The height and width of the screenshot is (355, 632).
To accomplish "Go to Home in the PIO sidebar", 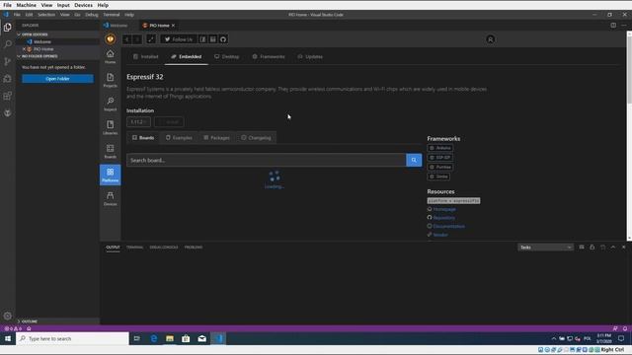I will tap(110, 56).
